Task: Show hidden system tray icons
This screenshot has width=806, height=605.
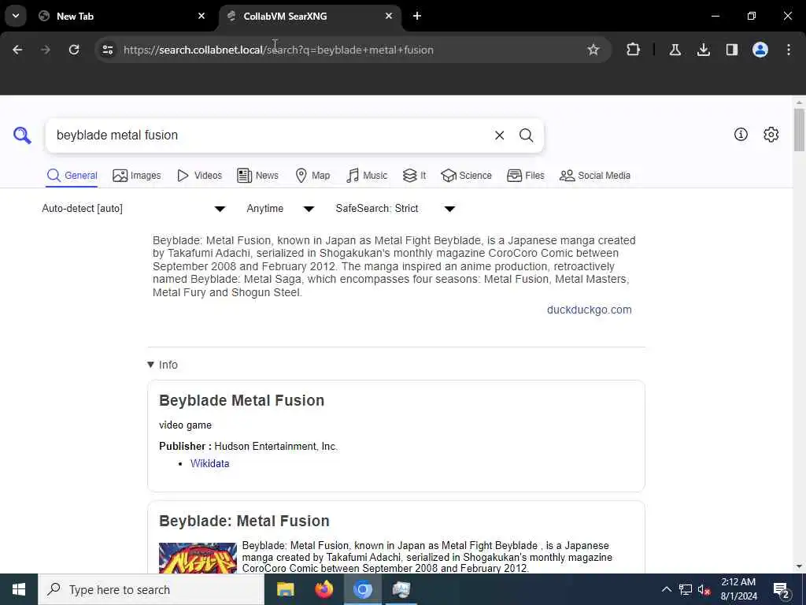Action: [666, 589]
